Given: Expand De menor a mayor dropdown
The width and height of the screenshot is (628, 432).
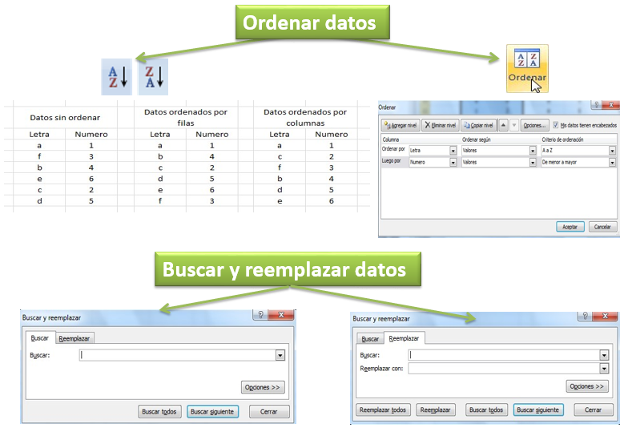Looking at the screenshot, I should [612, 162].
